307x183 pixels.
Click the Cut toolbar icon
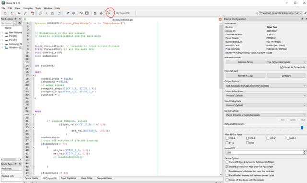[47, 13]
